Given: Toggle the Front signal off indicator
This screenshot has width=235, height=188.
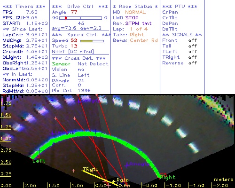Looking at the screenshot, I should (192, 40).
